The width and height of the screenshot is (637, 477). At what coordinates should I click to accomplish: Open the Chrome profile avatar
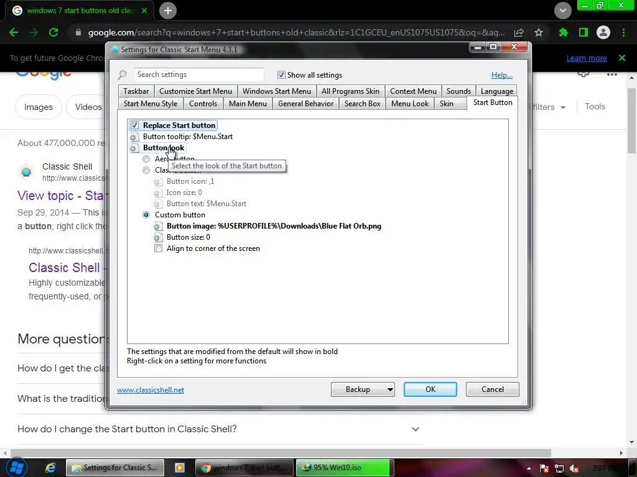point(603,32)
